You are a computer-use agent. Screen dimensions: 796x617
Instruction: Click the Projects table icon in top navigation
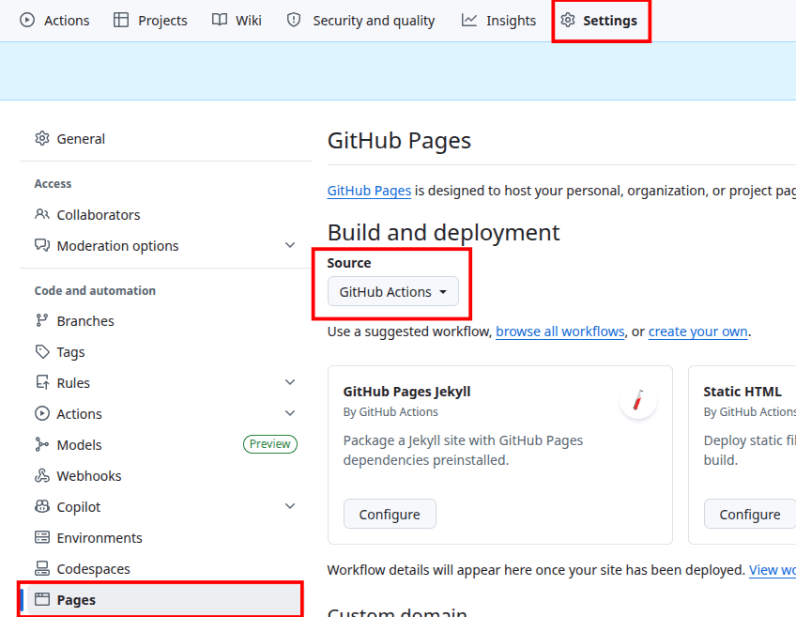coord(121,21)
